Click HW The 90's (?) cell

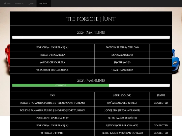click(122, 62)
